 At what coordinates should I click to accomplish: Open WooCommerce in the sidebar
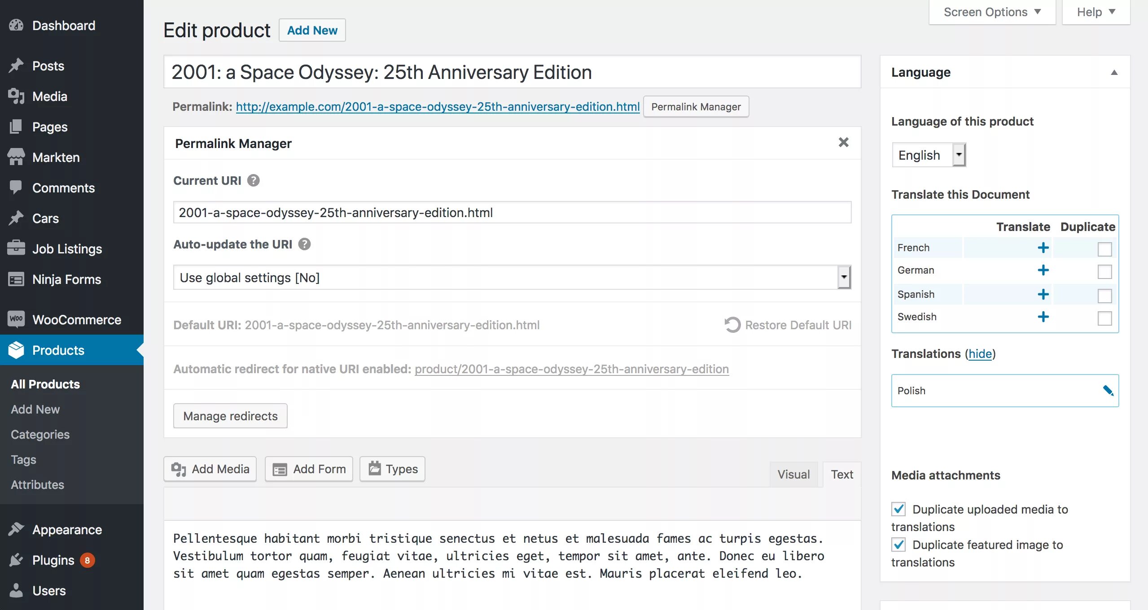(76, 319)
